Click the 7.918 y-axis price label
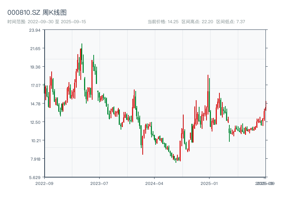295x221 pixels. 35,158
